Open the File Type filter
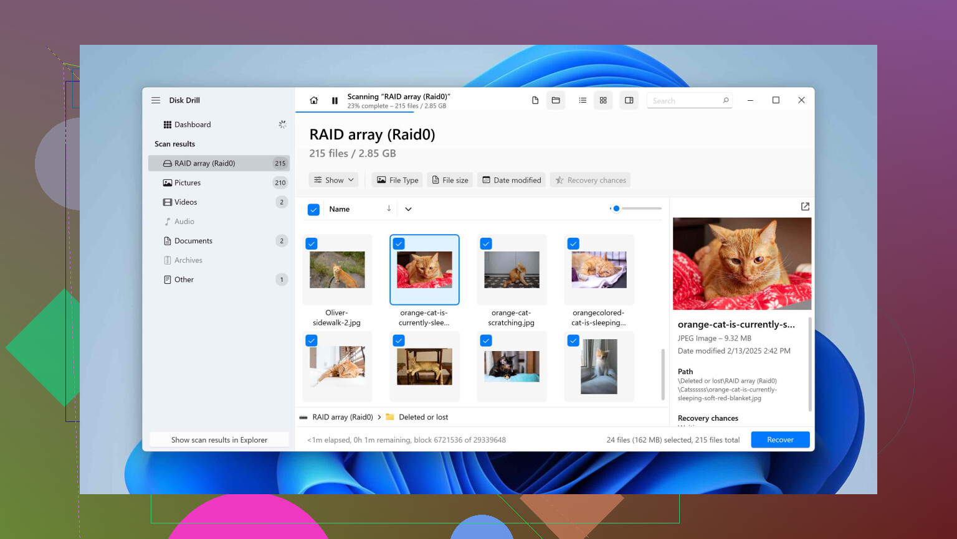The height and width of the screenshot is (539, 957). tap(398, 180)
